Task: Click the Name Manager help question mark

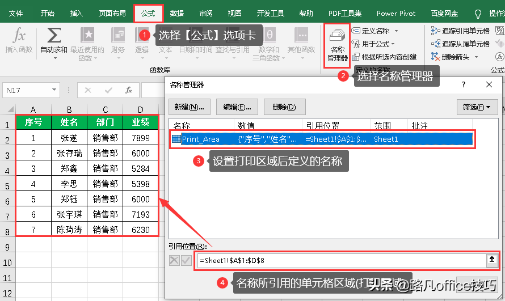Action: click(464, 84)
